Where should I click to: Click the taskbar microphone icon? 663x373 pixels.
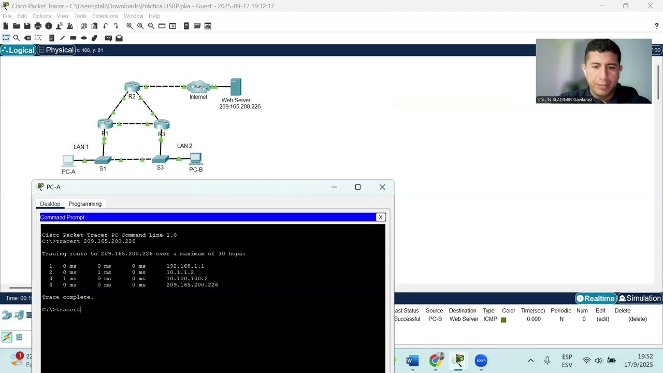[547, 361]
